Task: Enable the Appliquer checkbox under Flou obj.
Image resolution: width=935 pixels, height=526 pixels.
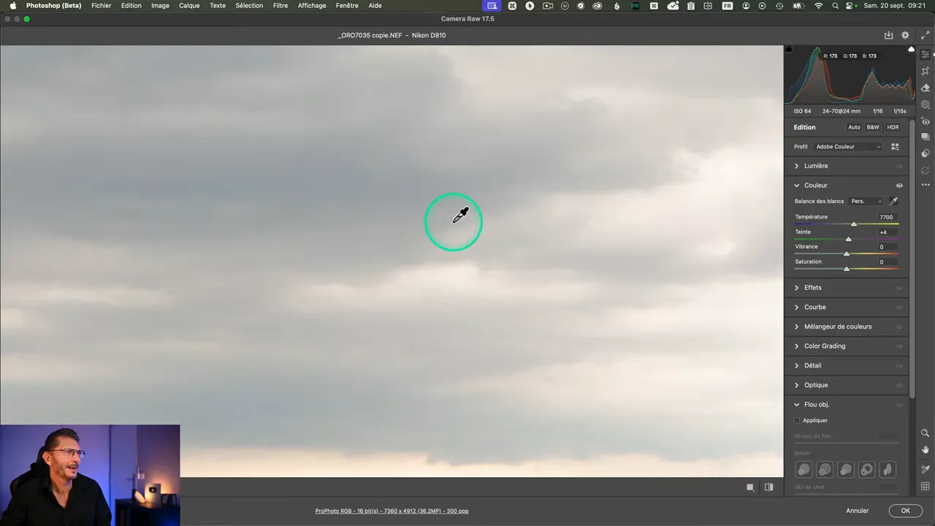Action: [x=797, y=421]
